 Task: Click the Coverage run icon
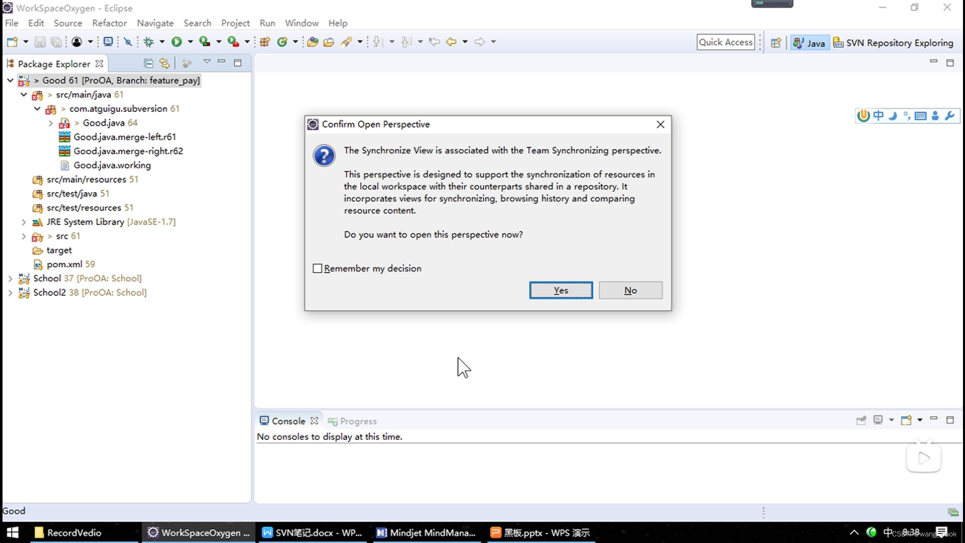pos(205,42)
